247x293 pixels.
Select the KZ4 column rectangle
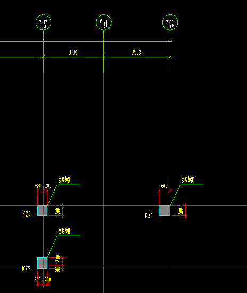coord(42,210)
